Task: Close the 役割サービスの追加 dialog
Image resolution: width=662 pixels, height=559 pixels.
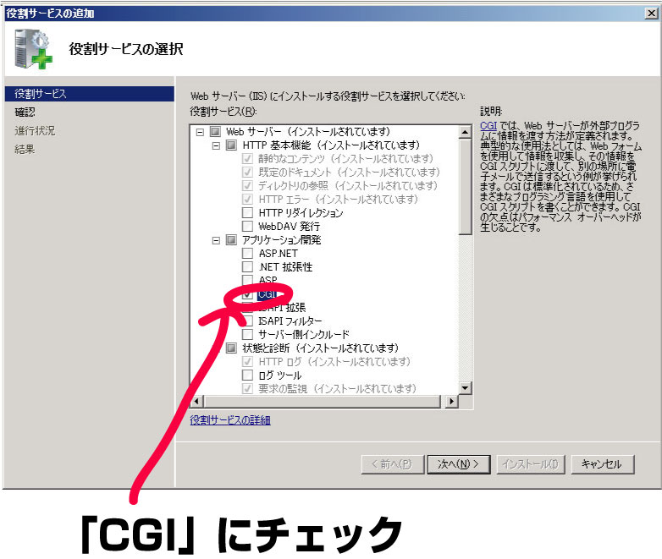Action: (x=652, y=14)
